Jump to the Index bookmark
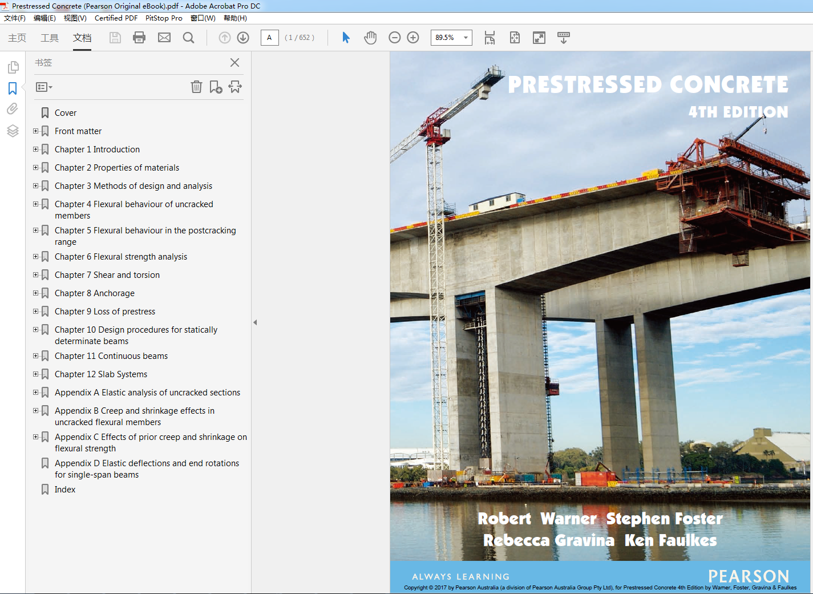Screen dimensions: 813x594 [65, 490]
